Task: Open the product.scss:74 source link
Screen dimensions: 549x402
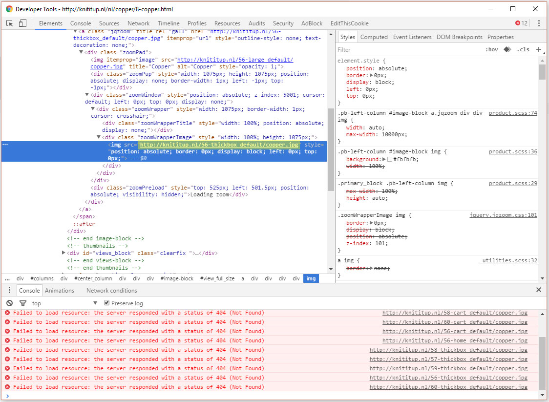Action: (512, 113)
